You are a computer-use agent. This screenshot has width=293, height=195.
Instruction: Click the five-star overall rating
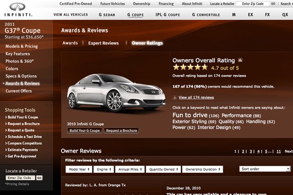[x=190, y=67]
